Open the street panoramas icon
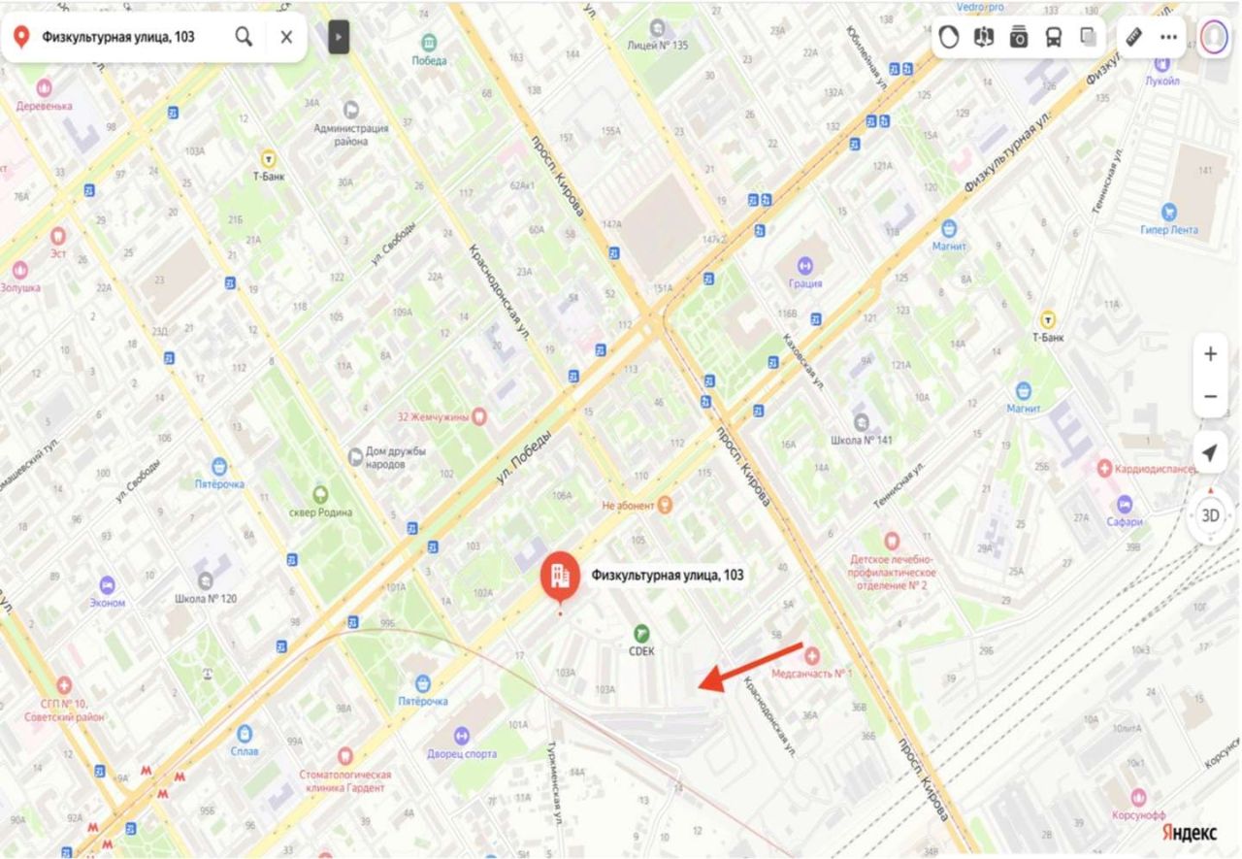Image resolution: width=1242 pixels, height=859 pixels. click(985, 37)
